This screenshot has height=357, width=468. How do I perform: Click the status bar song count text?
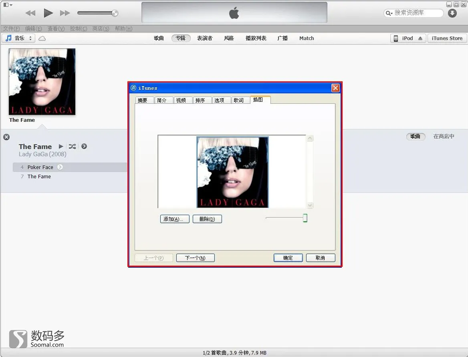(x=234, y=353)
